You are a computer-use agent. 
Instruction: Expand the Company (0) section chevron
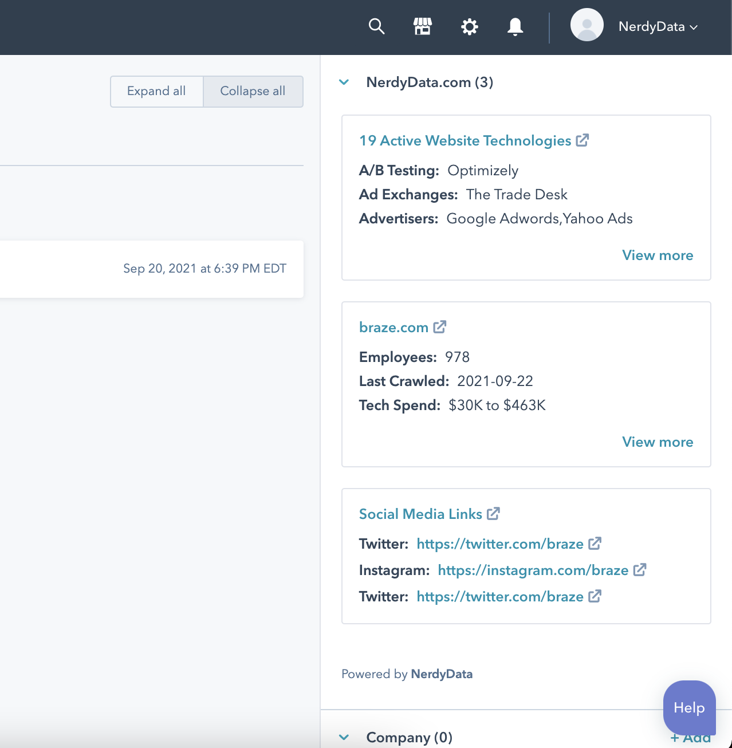click(344, 737)
